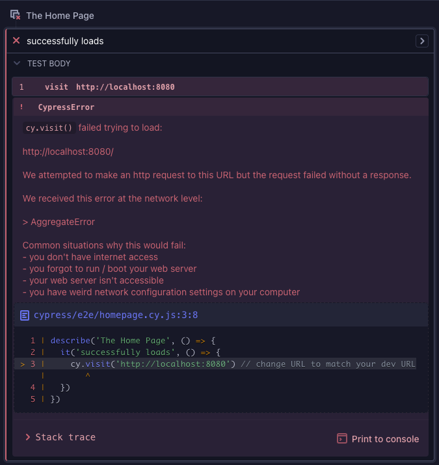This screenshot has height=465, width=439.
Task: Collapse the successfully loads test
Action: coord(65,41)
